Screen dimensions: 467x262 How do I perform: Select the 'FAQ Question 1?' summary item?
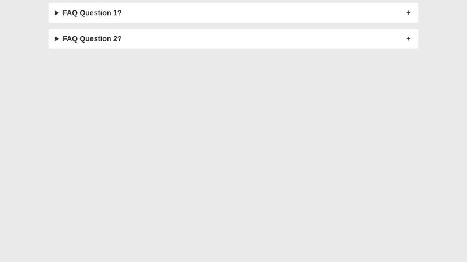click(233, 13)
